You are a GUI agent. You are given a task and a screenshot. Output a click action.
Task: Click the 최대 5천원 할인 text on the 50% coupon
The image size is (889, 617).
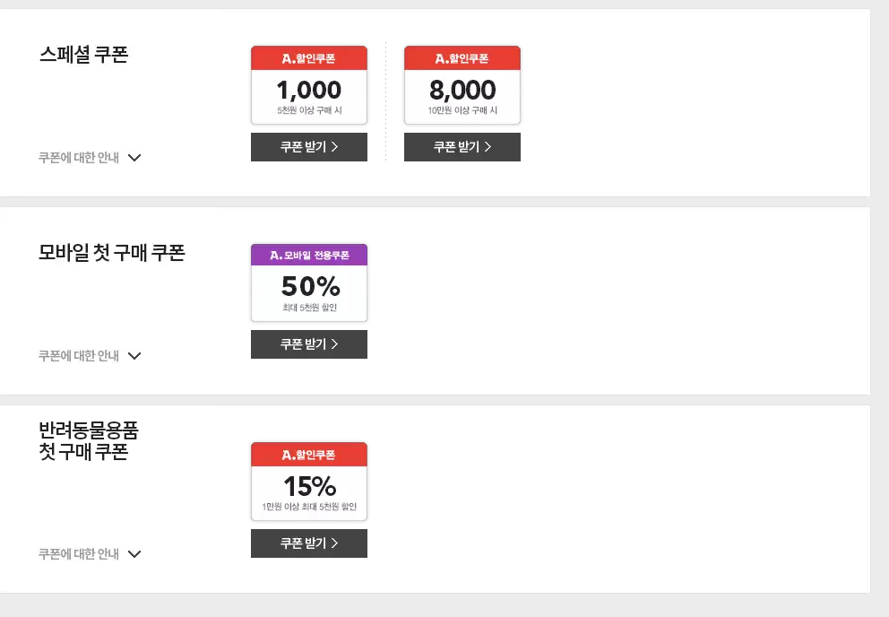click(x=309, y=308)
